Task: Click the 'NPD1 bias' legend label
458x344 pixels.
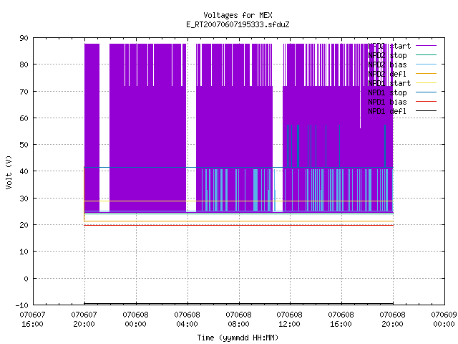Action: [387, 102]
